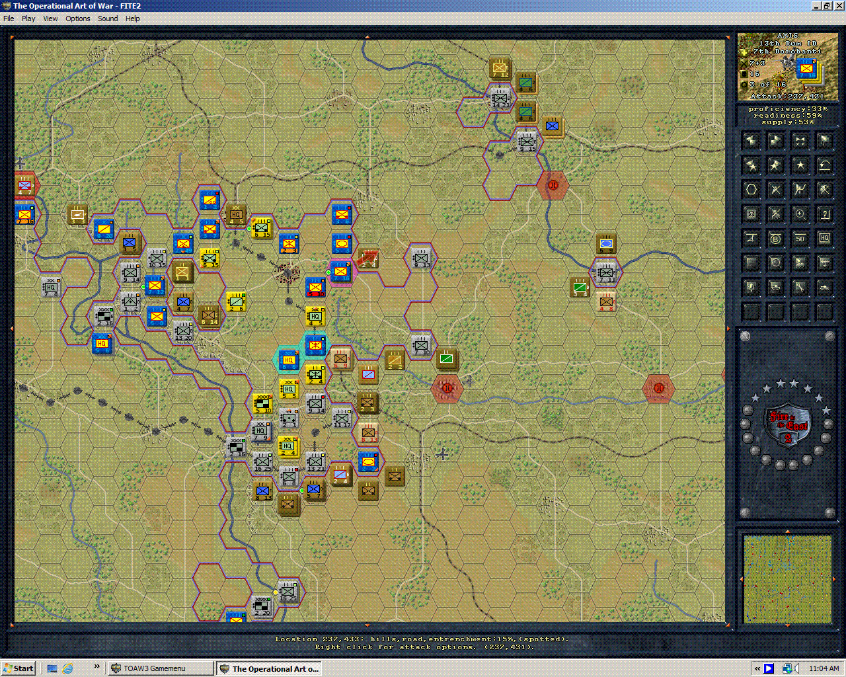
Task: Zoom the map with the magnifier icon
Action: click(x=799, y=214)
